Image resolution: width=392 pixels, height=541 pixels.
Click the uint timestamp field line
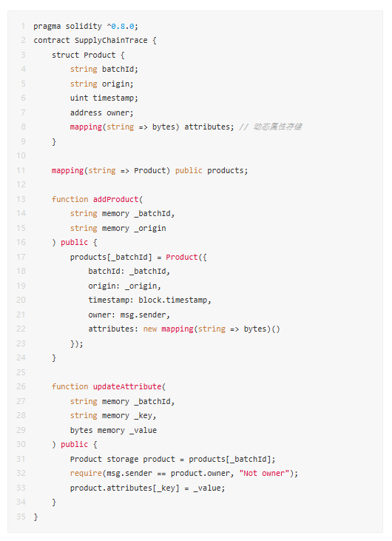[x=104, y=98]
